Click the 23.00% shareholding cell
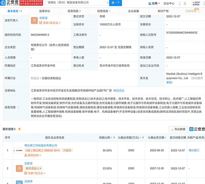205x184 pixels. point(107,168)
